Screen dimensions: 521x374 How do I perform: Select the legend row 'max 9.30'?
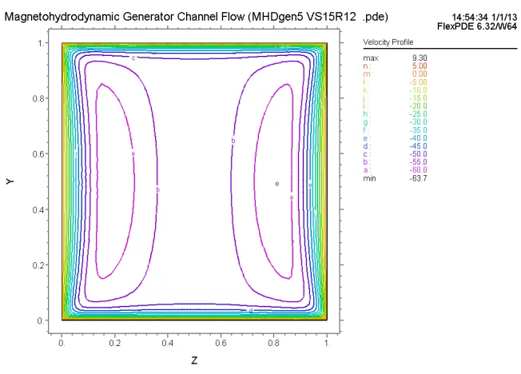tap(395, 58)
